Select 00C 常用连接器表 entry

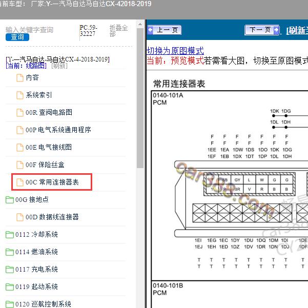click(52, 182)
